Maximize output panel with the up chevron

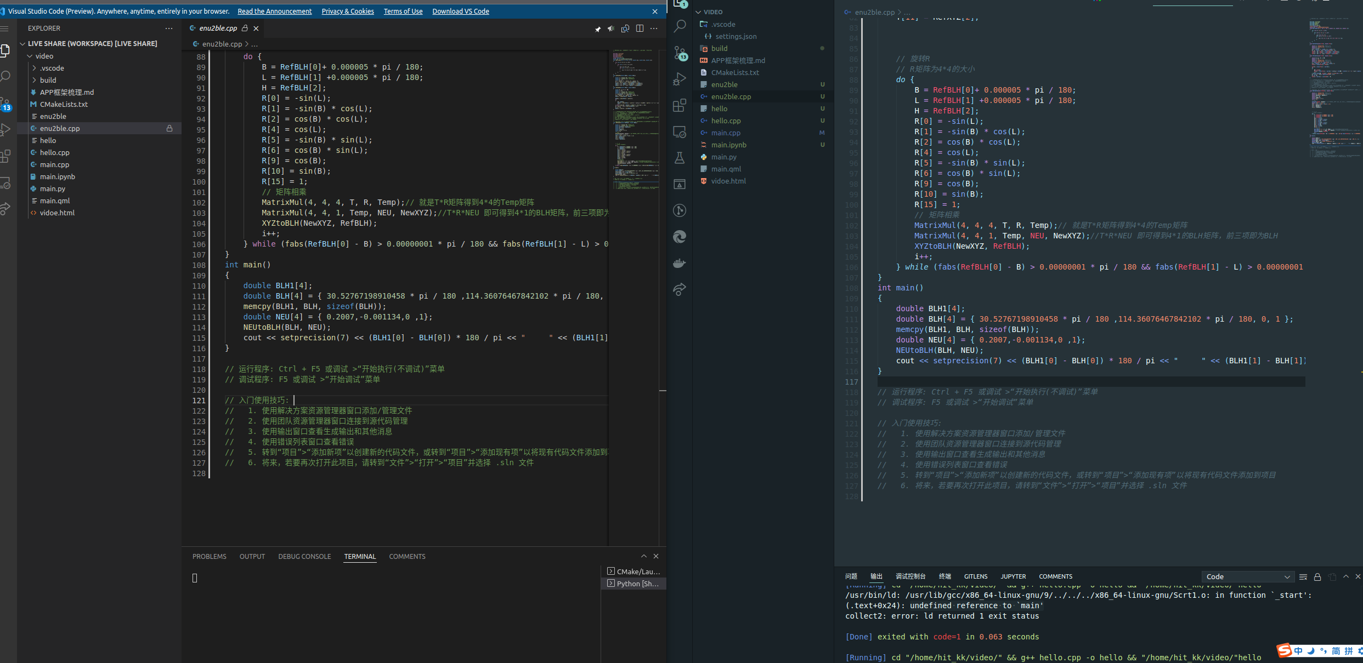[1346, 576]
